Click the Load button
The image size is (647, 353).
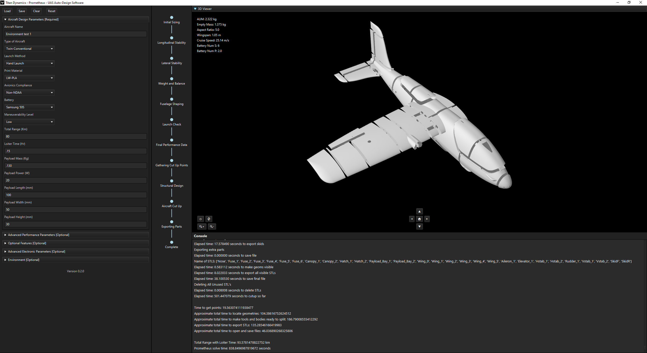tap(7, 11)
